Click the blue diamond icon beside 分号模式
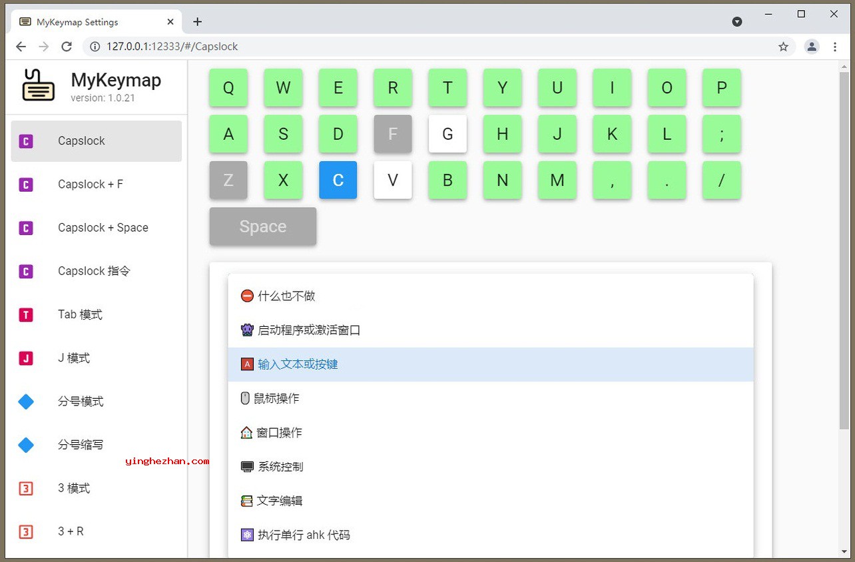Image resolution: width=855 pixels, height=562 pixels. [26, 402]
